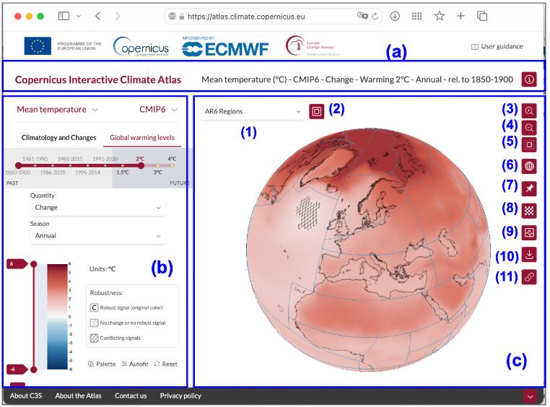The image size is (550, 407).
Task: Bookmark page with the star icon
Action: click(x=439, y=16)
